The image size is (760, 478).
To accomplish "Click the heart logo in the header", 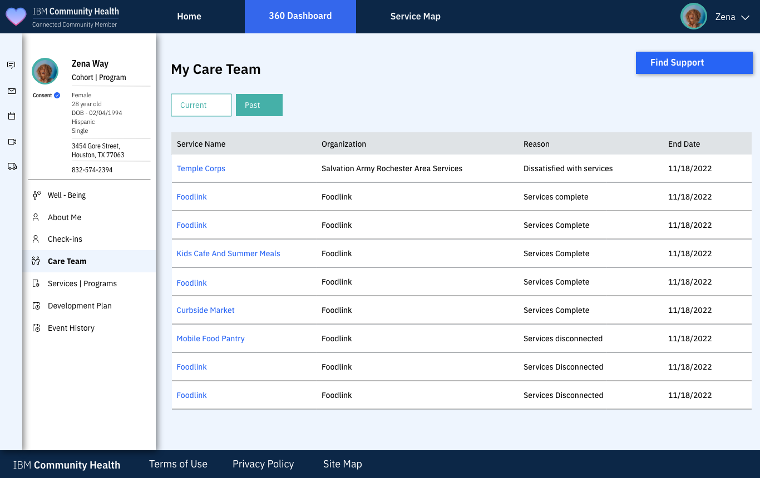I will (x=16, y=16).
